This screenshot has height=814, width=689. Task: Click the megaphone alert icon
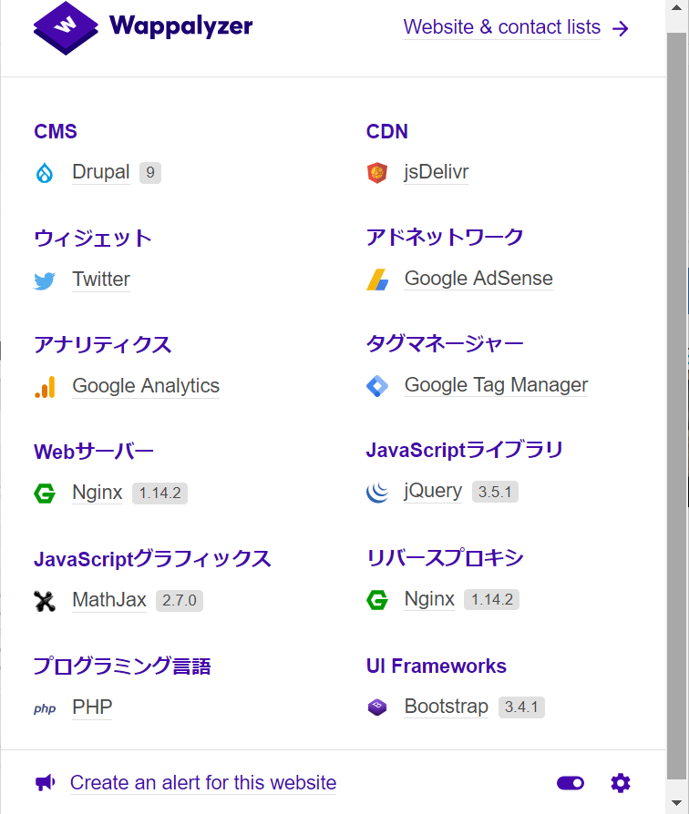46,782
